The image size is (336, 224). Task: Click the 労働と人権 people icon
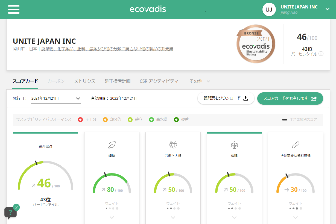pyautogui.click(x=173, y=145)
